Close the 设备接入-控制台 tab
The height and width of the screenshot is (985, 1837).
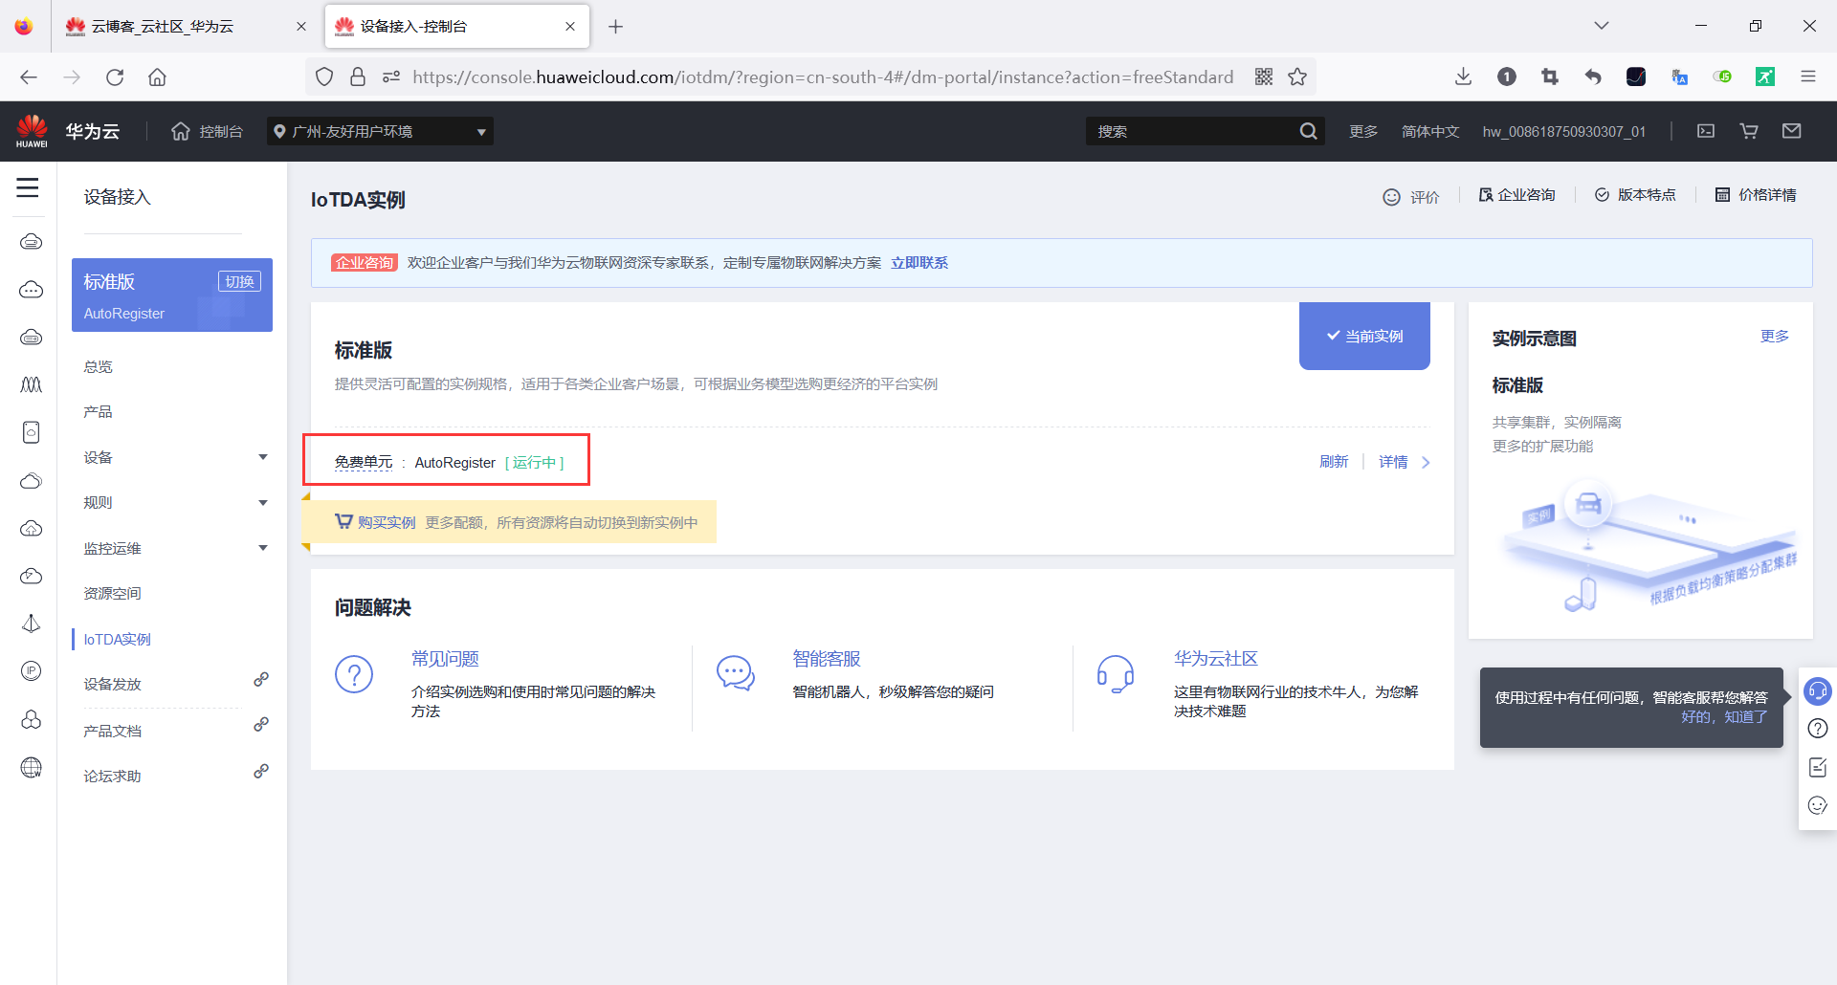[570, 26]
